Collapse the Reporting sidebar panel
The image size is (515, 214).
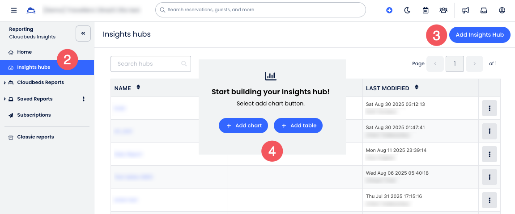click(x=83, y=34)
